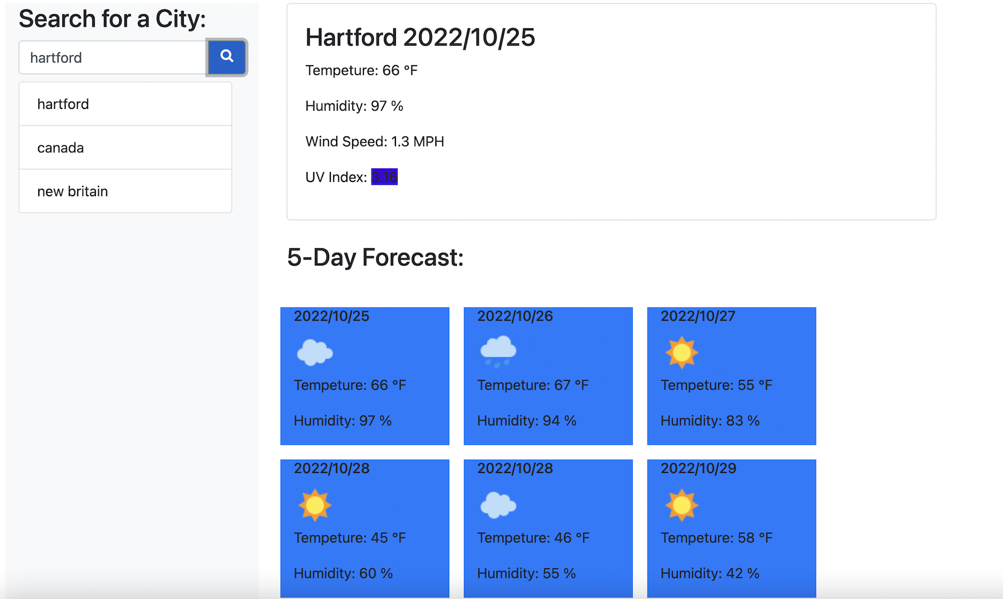The height and width of the screenshot is (599, 1003).
Task: Click the 5-Day Forecast heading
Action: [376, 258]
